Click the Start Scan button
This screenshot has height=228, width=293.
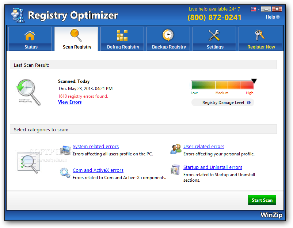(262, 200)
